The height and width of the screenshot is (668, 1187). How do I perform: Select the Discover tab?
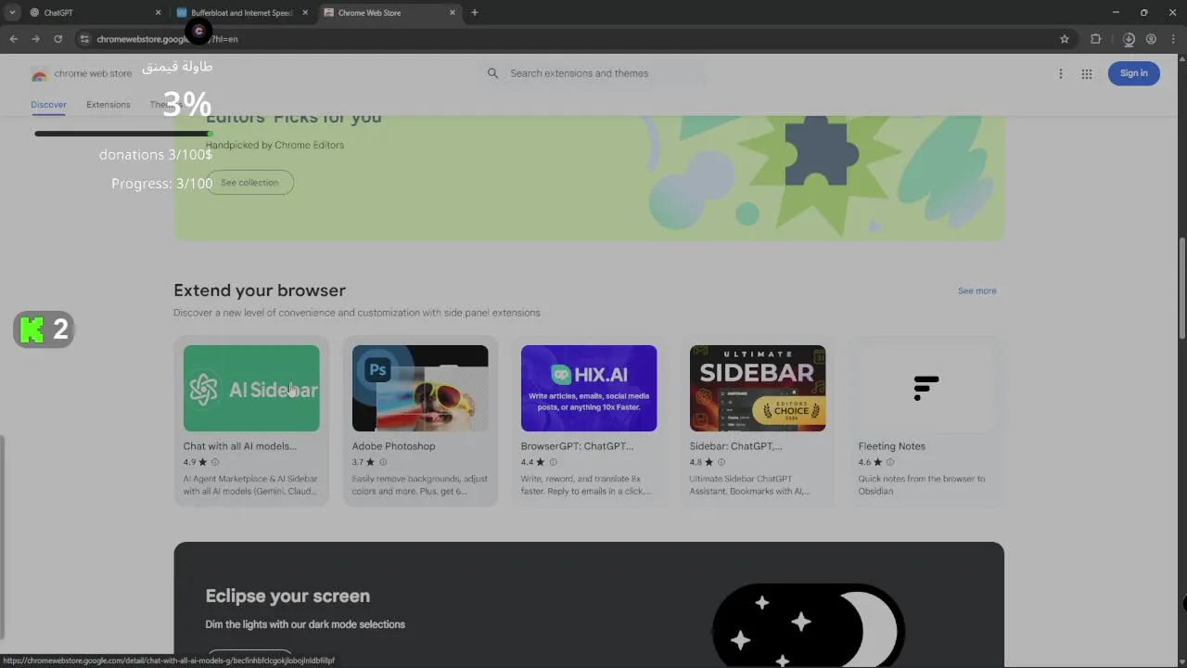48,105
